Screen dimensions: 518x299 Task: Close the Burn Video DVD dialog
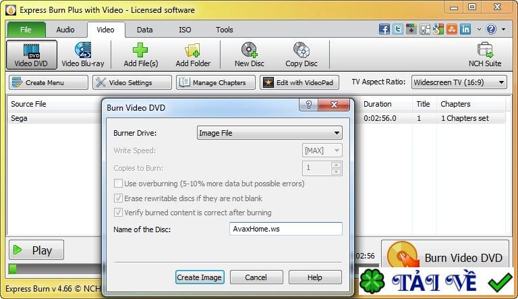coord(334,105)
